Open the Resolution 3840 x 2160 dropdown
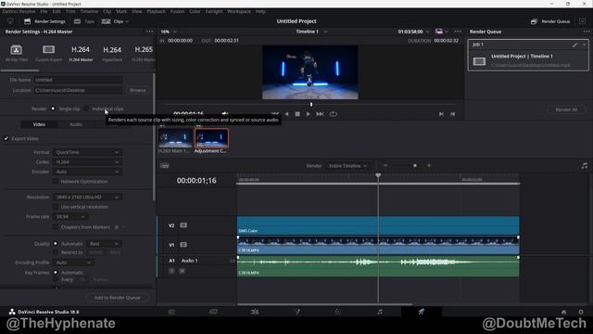Screen dimensions: 593x334 pyautogui.click(x=87, y=197)
